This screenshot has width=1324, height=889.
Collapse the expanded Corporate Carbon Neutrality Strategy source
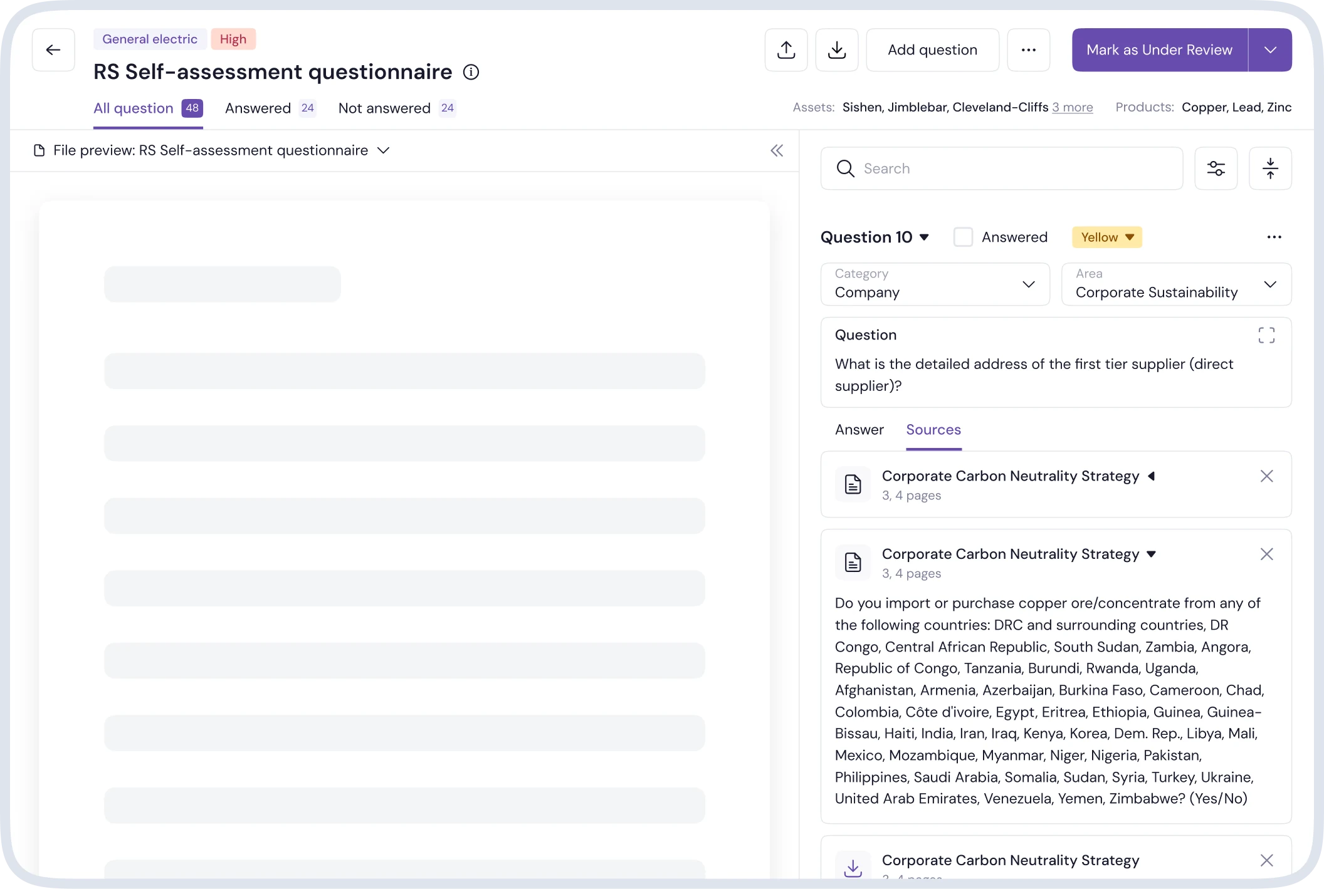click(x=1151, y=554)
